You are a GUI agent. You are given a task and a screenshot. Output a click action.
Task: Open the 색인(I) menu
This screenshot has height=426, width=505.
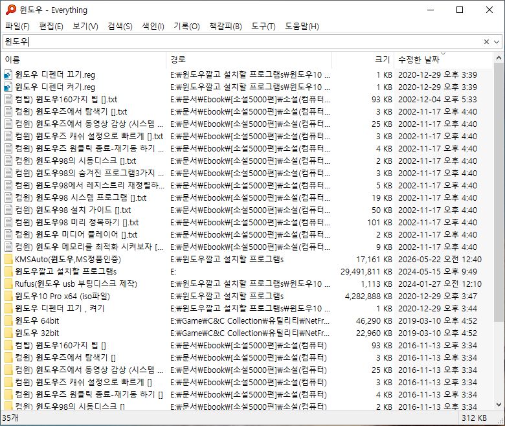[x=153, y=26]
